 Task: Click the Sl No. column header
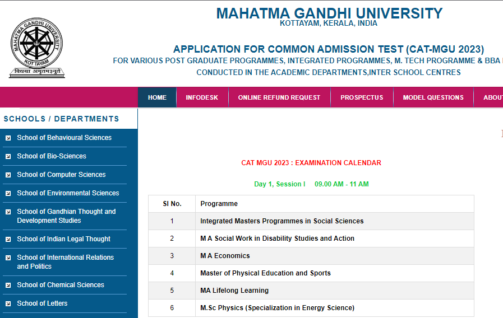(x=172, y=204)
